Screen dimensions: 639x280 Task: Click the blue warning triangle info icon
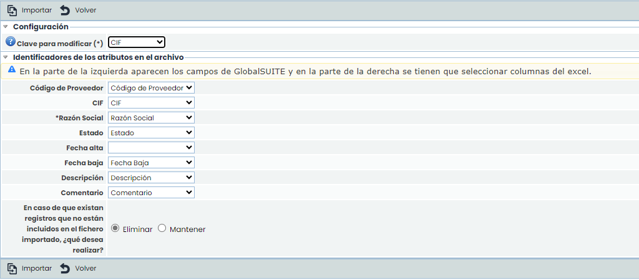pos(12,70)
